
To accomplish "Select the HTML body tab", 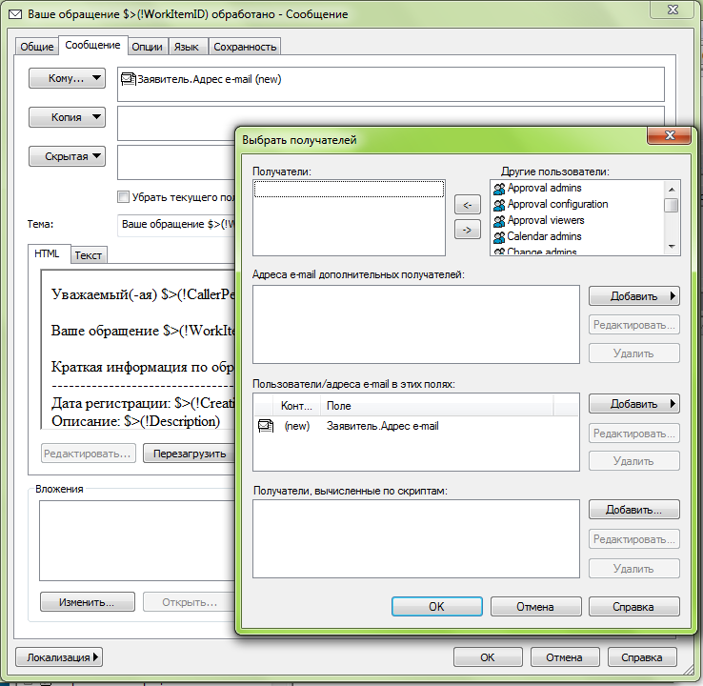I will [47, 253].
